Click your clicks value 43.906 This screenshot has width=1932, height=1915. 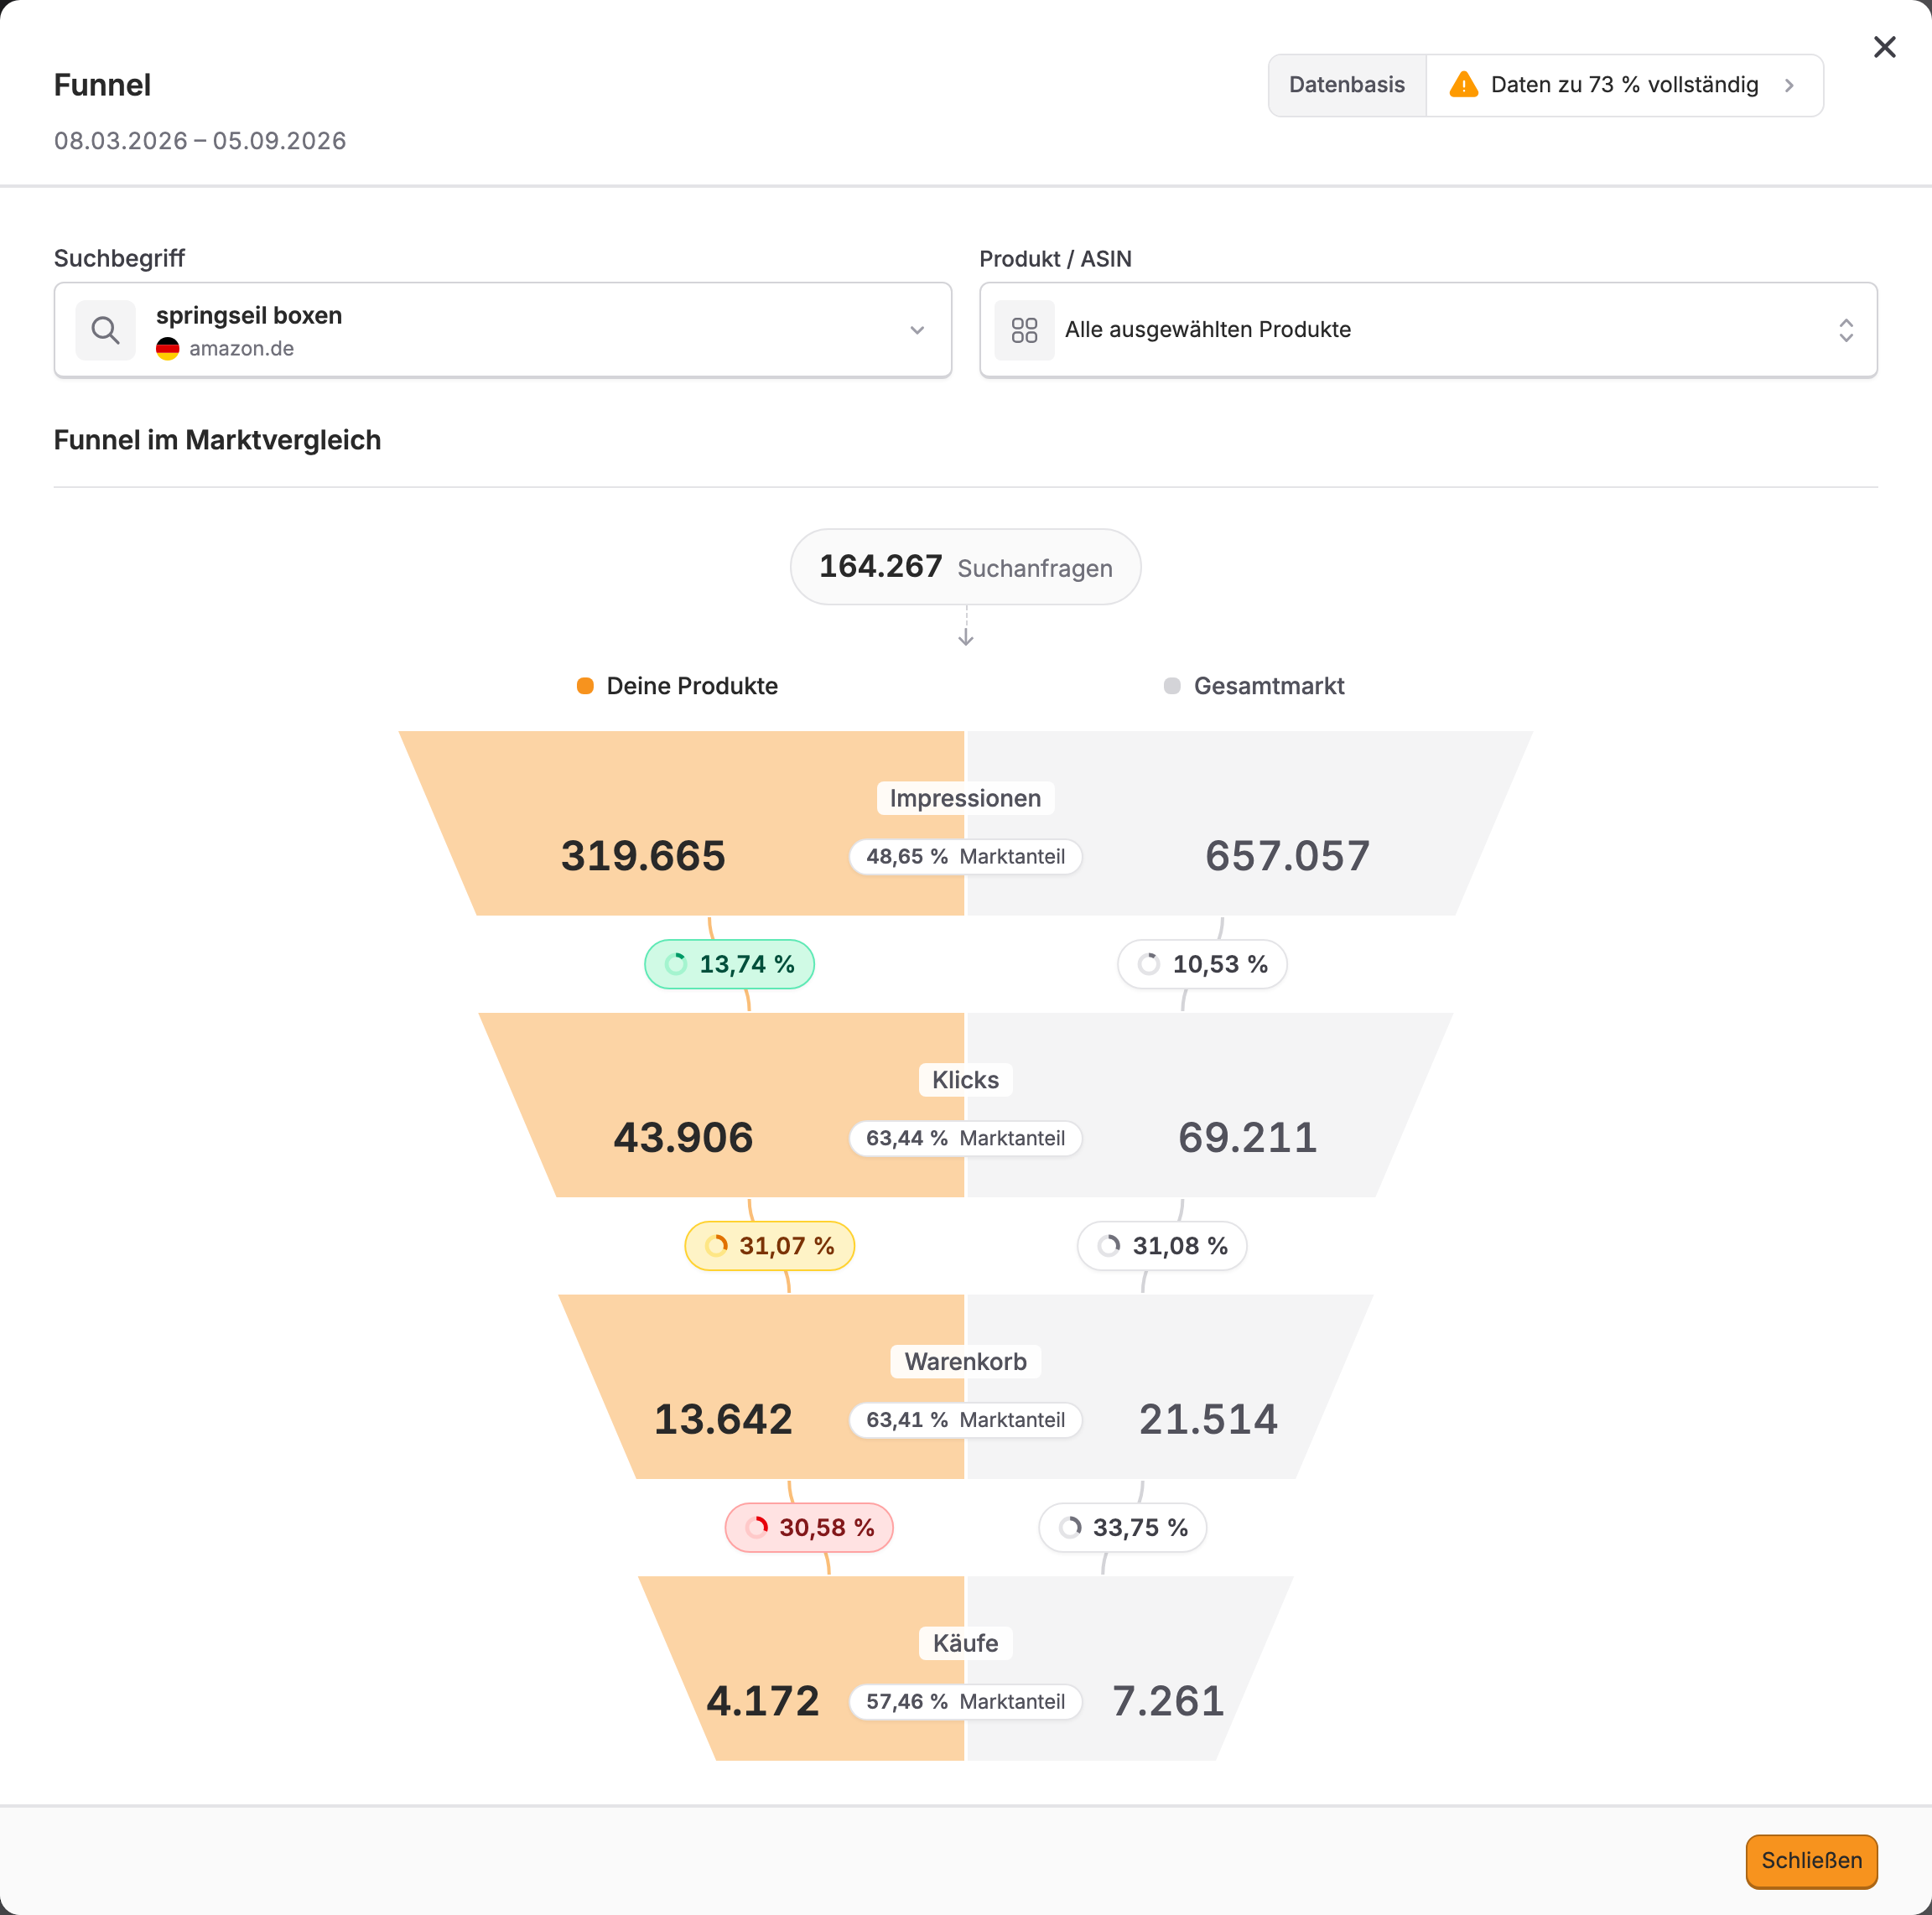pyautogui.click(x=683, y=1138)
